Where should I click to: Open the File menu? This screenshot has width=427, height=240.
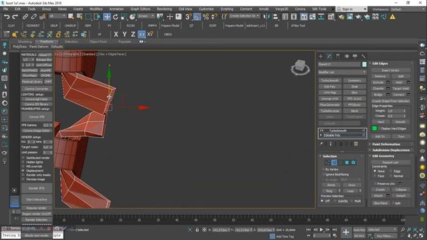[5, 9]
